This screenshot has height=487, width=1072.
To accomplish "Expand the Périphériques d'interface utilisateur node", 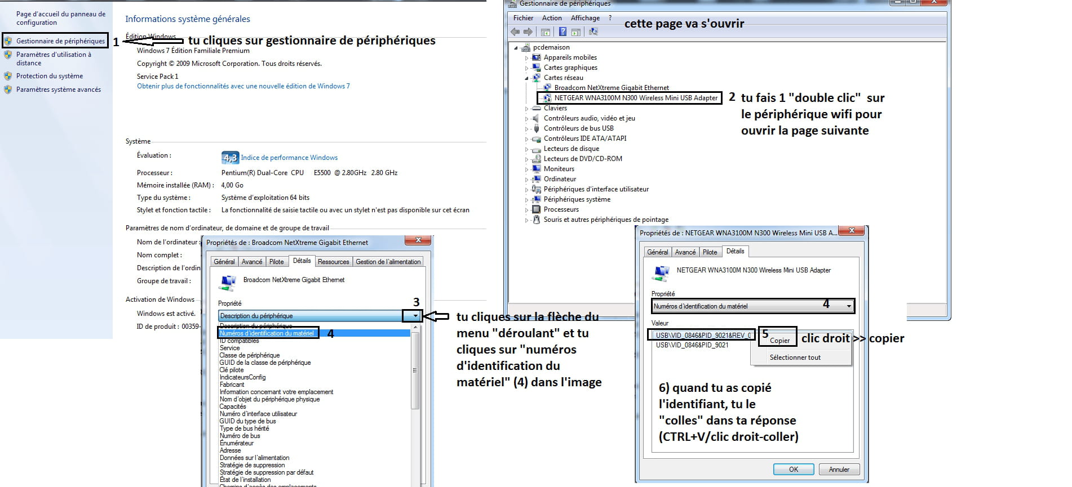I will pos(527,190).
